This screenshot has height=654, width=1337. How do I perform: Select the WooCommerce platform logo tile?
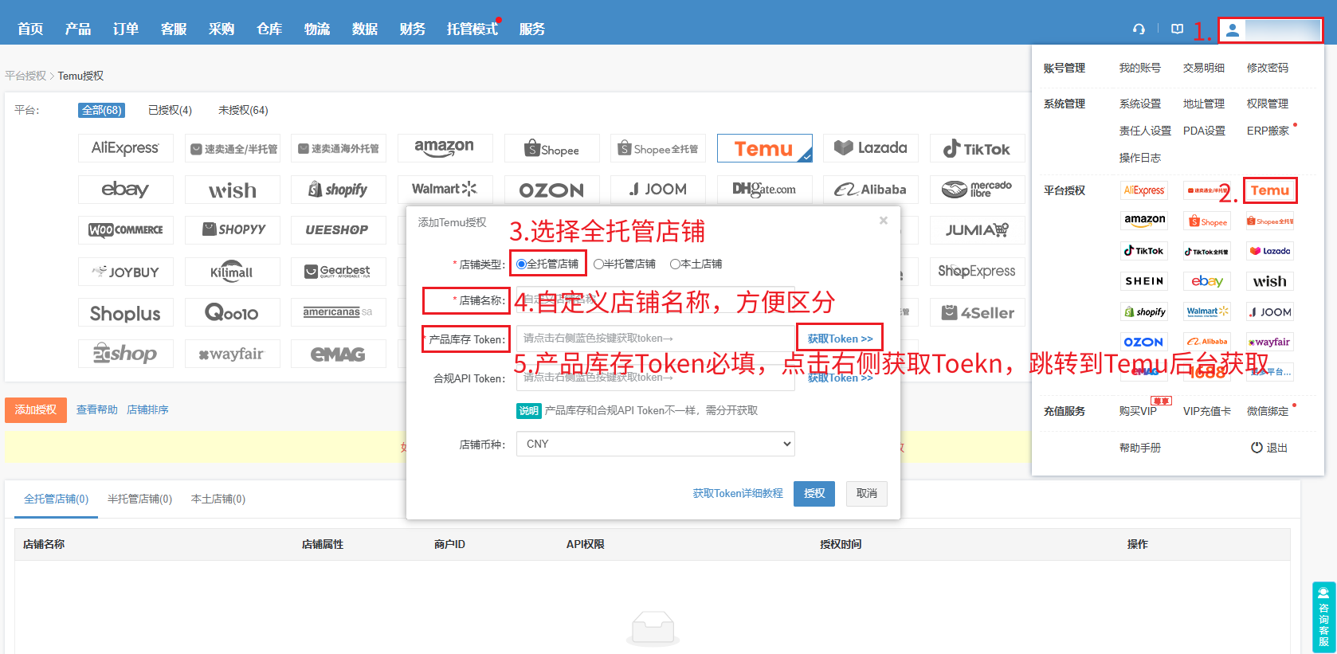click(125, 230)
